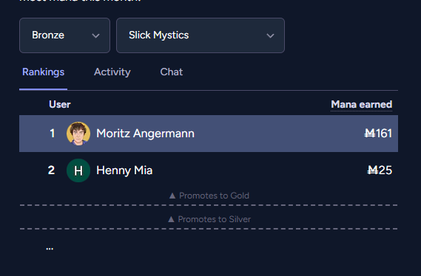Open Moritz Angermann's profile name link
The width and height of the screenshot is (421, 276).
(x=145, y=134)
